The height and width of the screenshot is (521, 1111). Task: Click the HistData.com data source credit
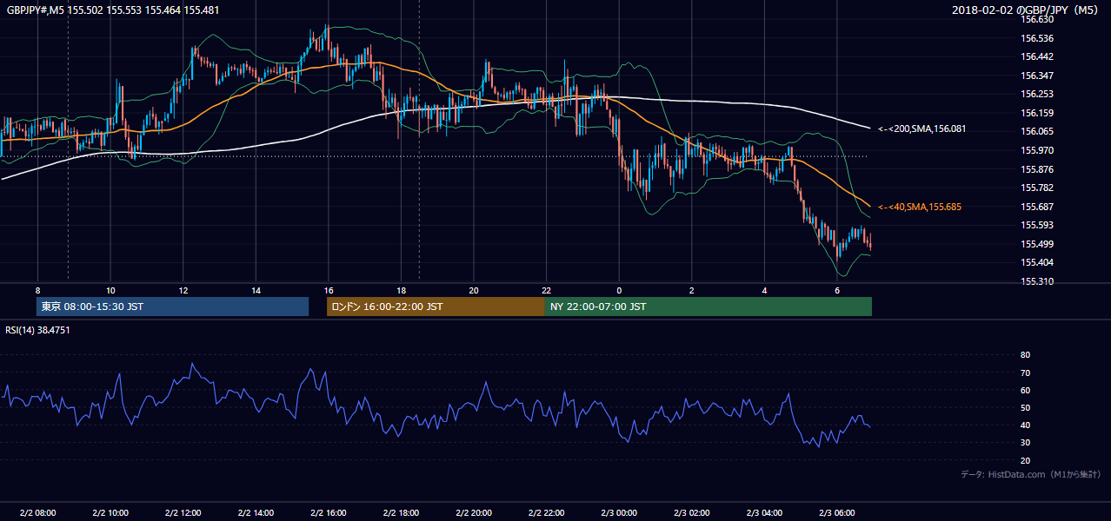[1030, 474]
